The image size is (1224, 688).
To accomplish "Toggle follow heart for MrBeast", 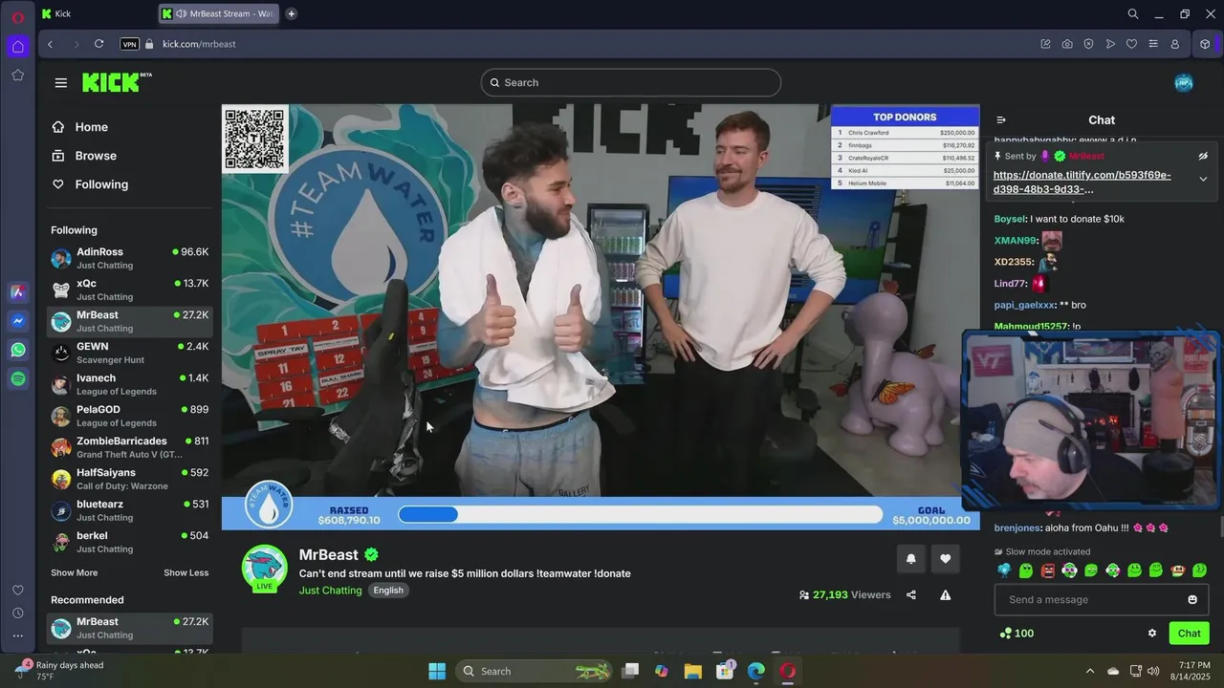I will tap(946, 558).
